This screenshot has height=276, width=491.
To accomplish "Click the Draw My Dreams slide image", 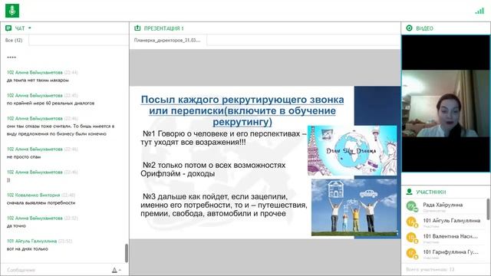I will pyautogui.click(x=352, y=150).
